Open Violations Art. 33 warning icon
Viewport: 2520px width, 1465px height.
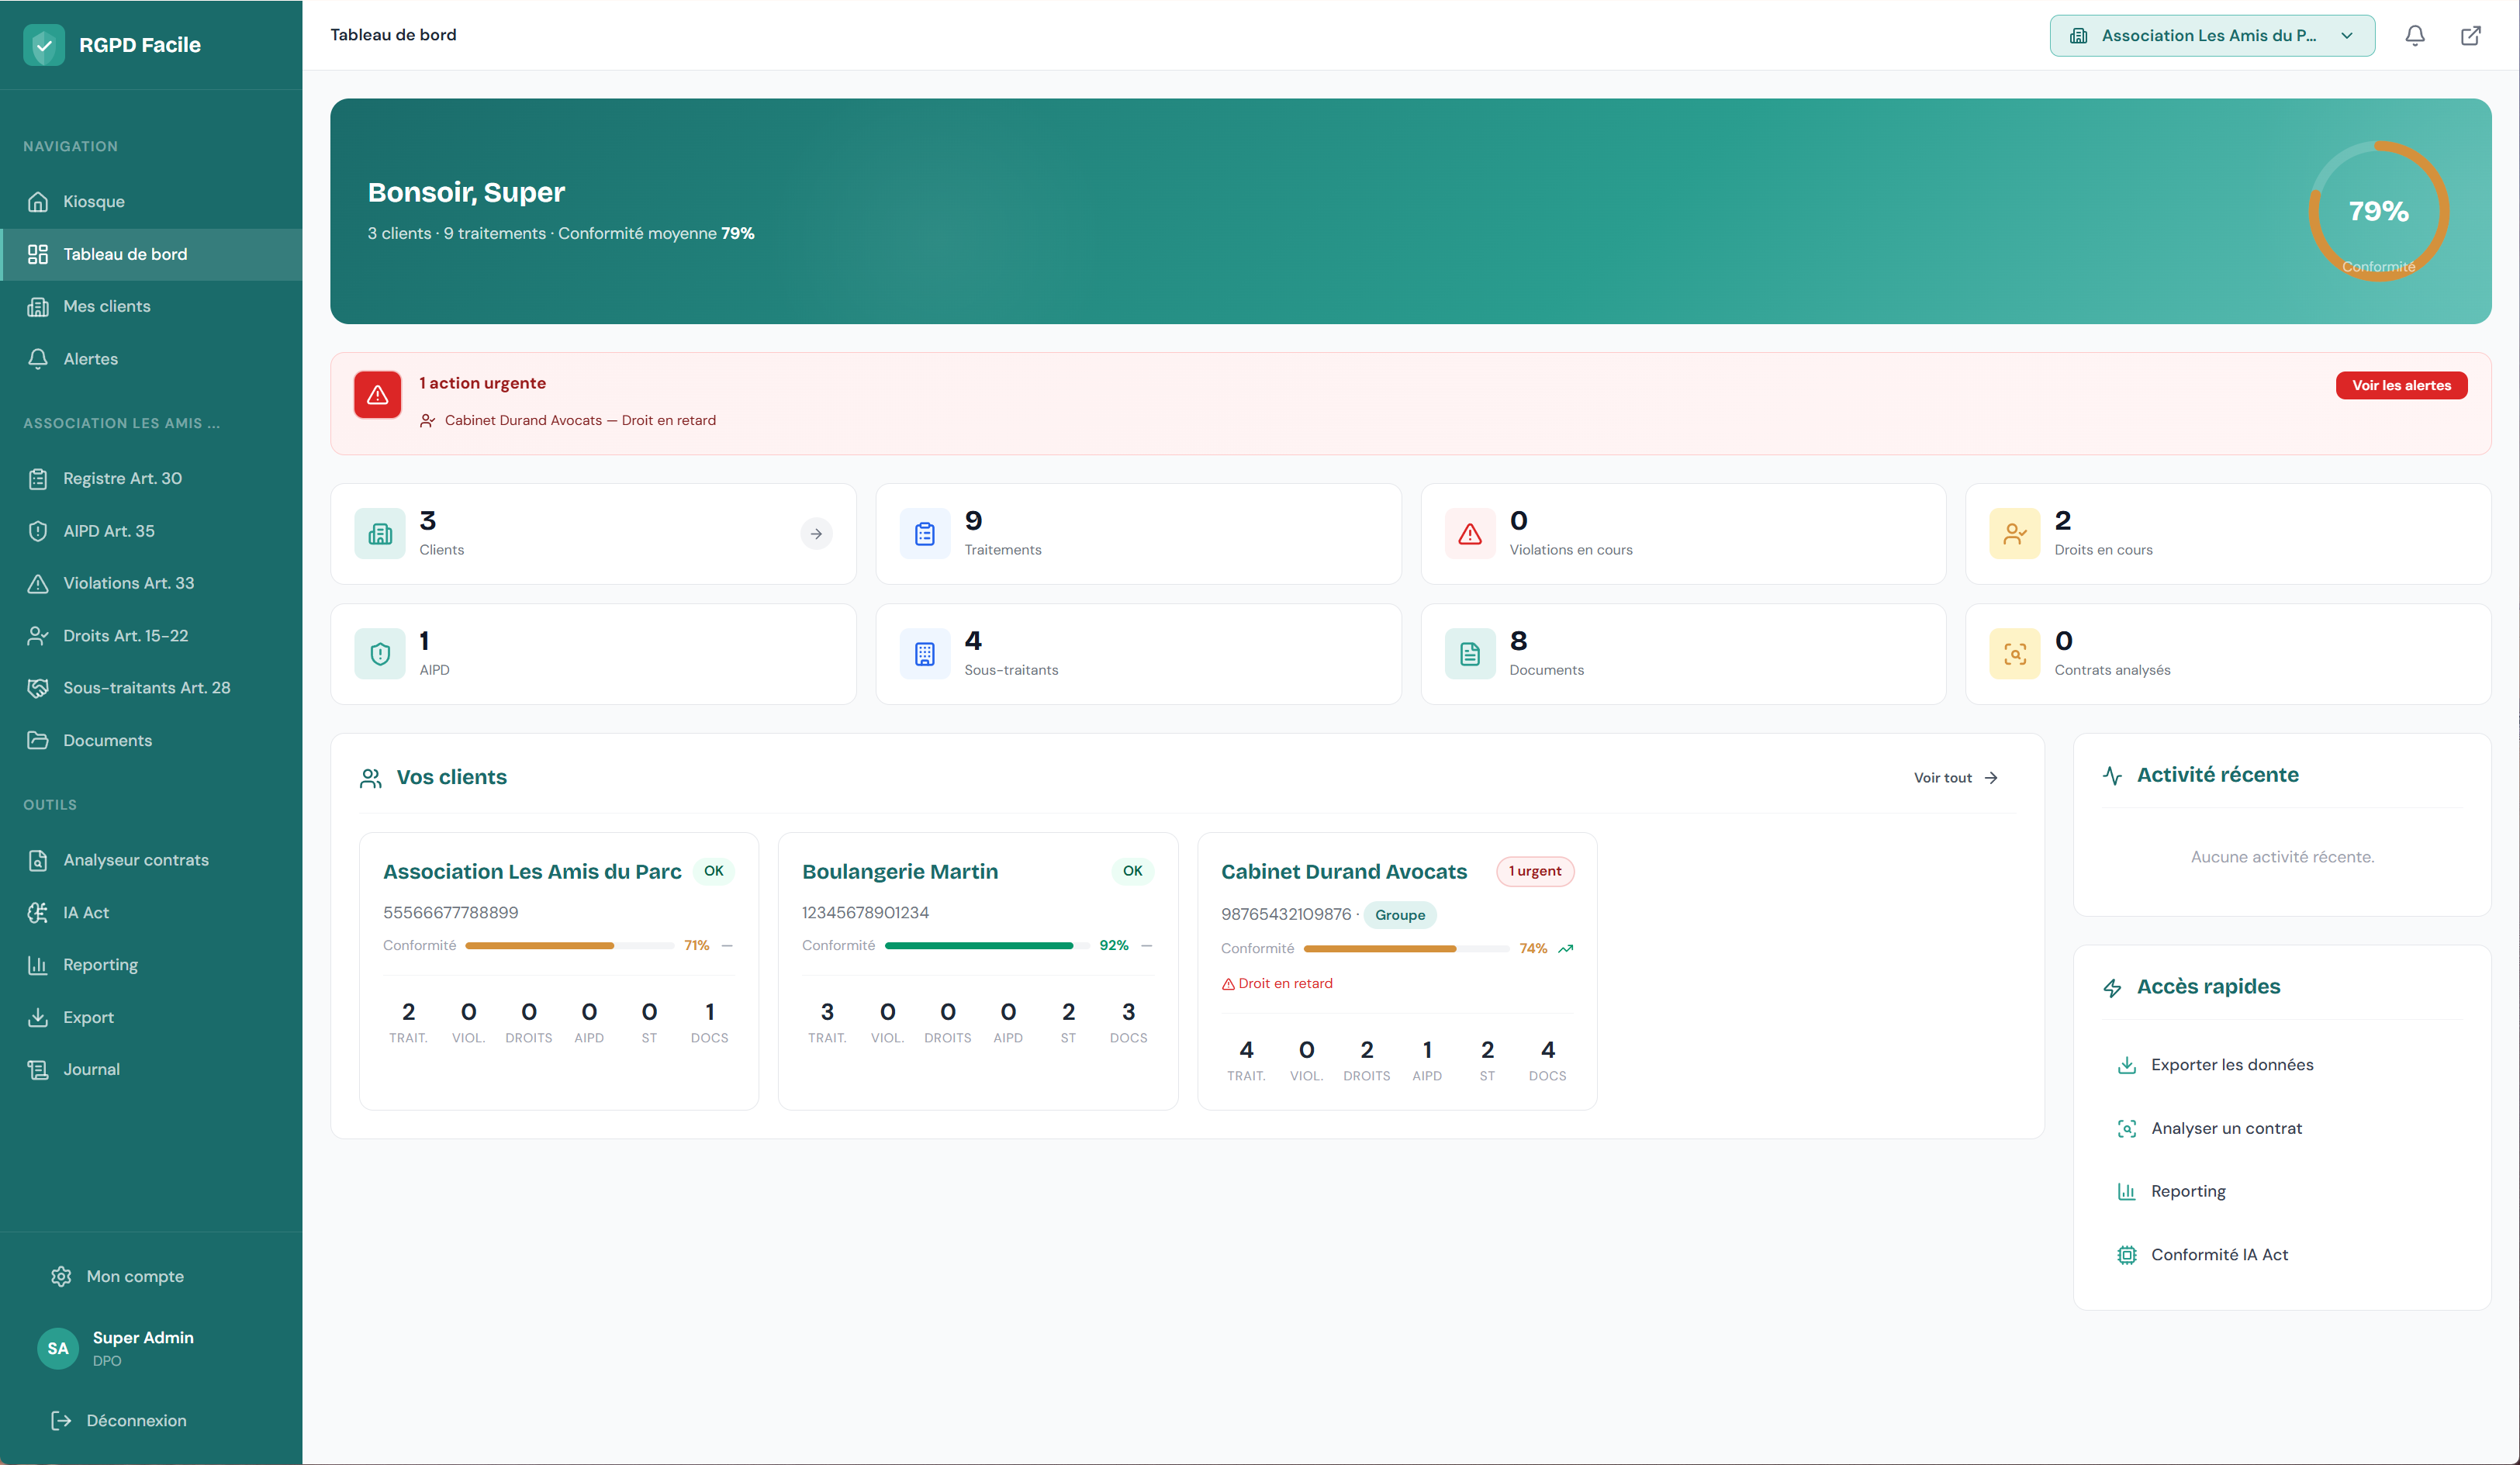[x=38, y=583]
